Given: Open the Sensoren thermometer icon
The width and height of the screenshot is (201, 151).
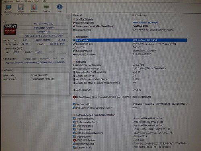Looking at the screenshot, I should pos(33,8).
